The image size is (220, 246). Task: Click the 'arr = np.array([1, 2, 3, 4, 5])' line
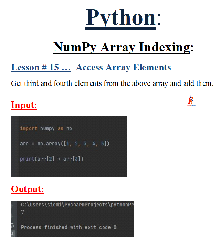[x=65, y=144]
